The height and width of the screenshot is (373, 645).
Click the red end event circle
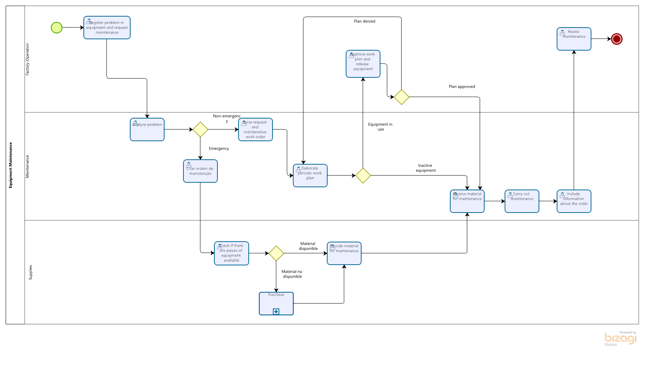(x=616, y=39)
